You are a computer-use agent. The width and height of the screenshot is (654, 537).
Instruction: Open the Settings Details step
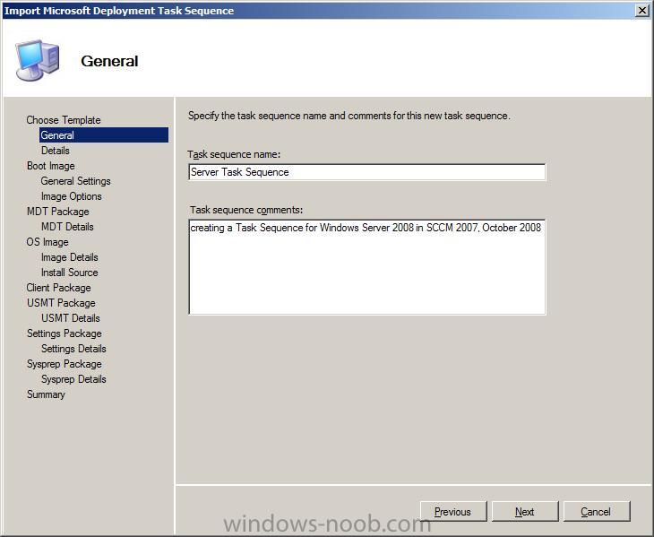pyautogui.click(x=73, y=349)
